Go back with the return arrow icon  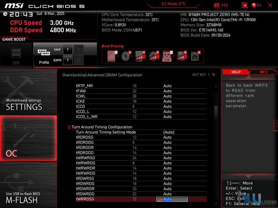point(214,75)
